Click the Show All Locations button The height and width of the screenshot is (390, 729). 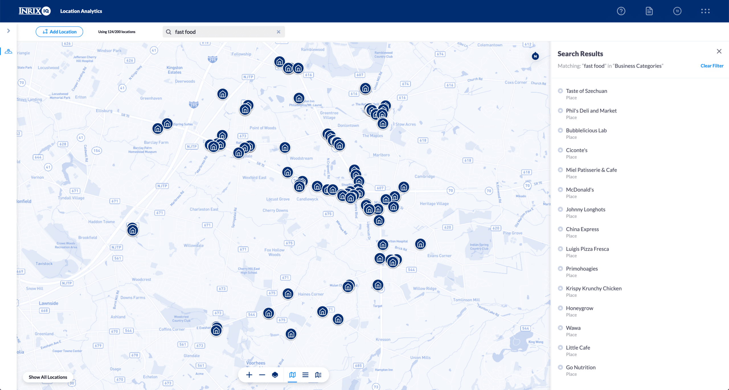coord(48,377)
